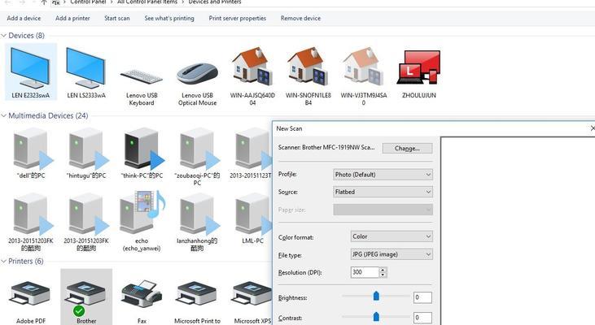Select the "hintugu" PC media device

pos(86,154)
